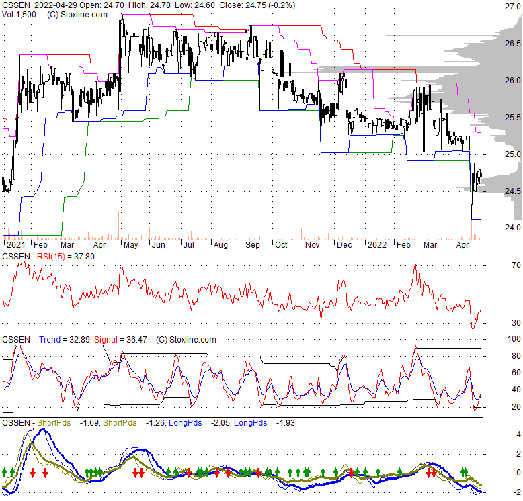This screenshot has height=501, width=523.
Task: Click the Dec month label
Action: [344, 245]
